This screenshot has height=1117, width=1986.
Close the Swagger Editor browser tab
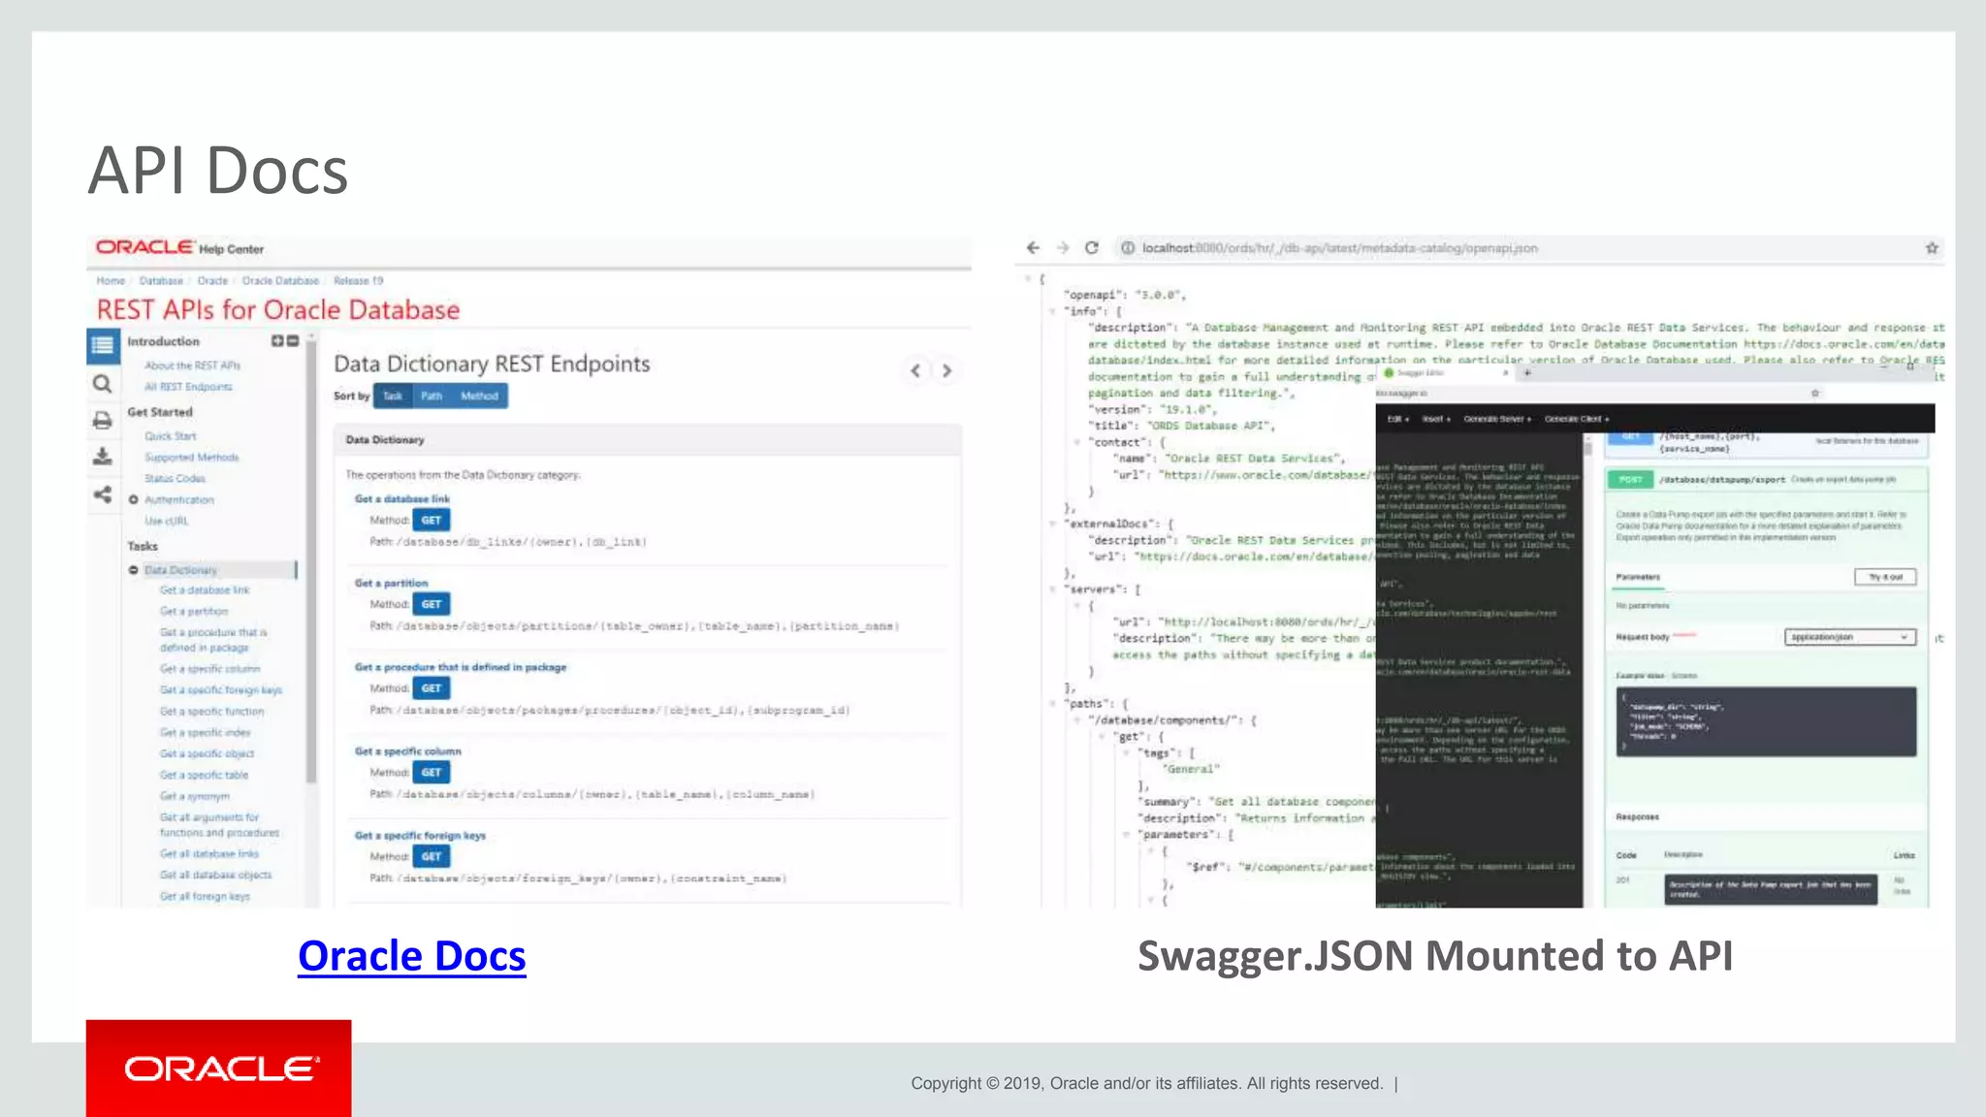pos(1506,372)
